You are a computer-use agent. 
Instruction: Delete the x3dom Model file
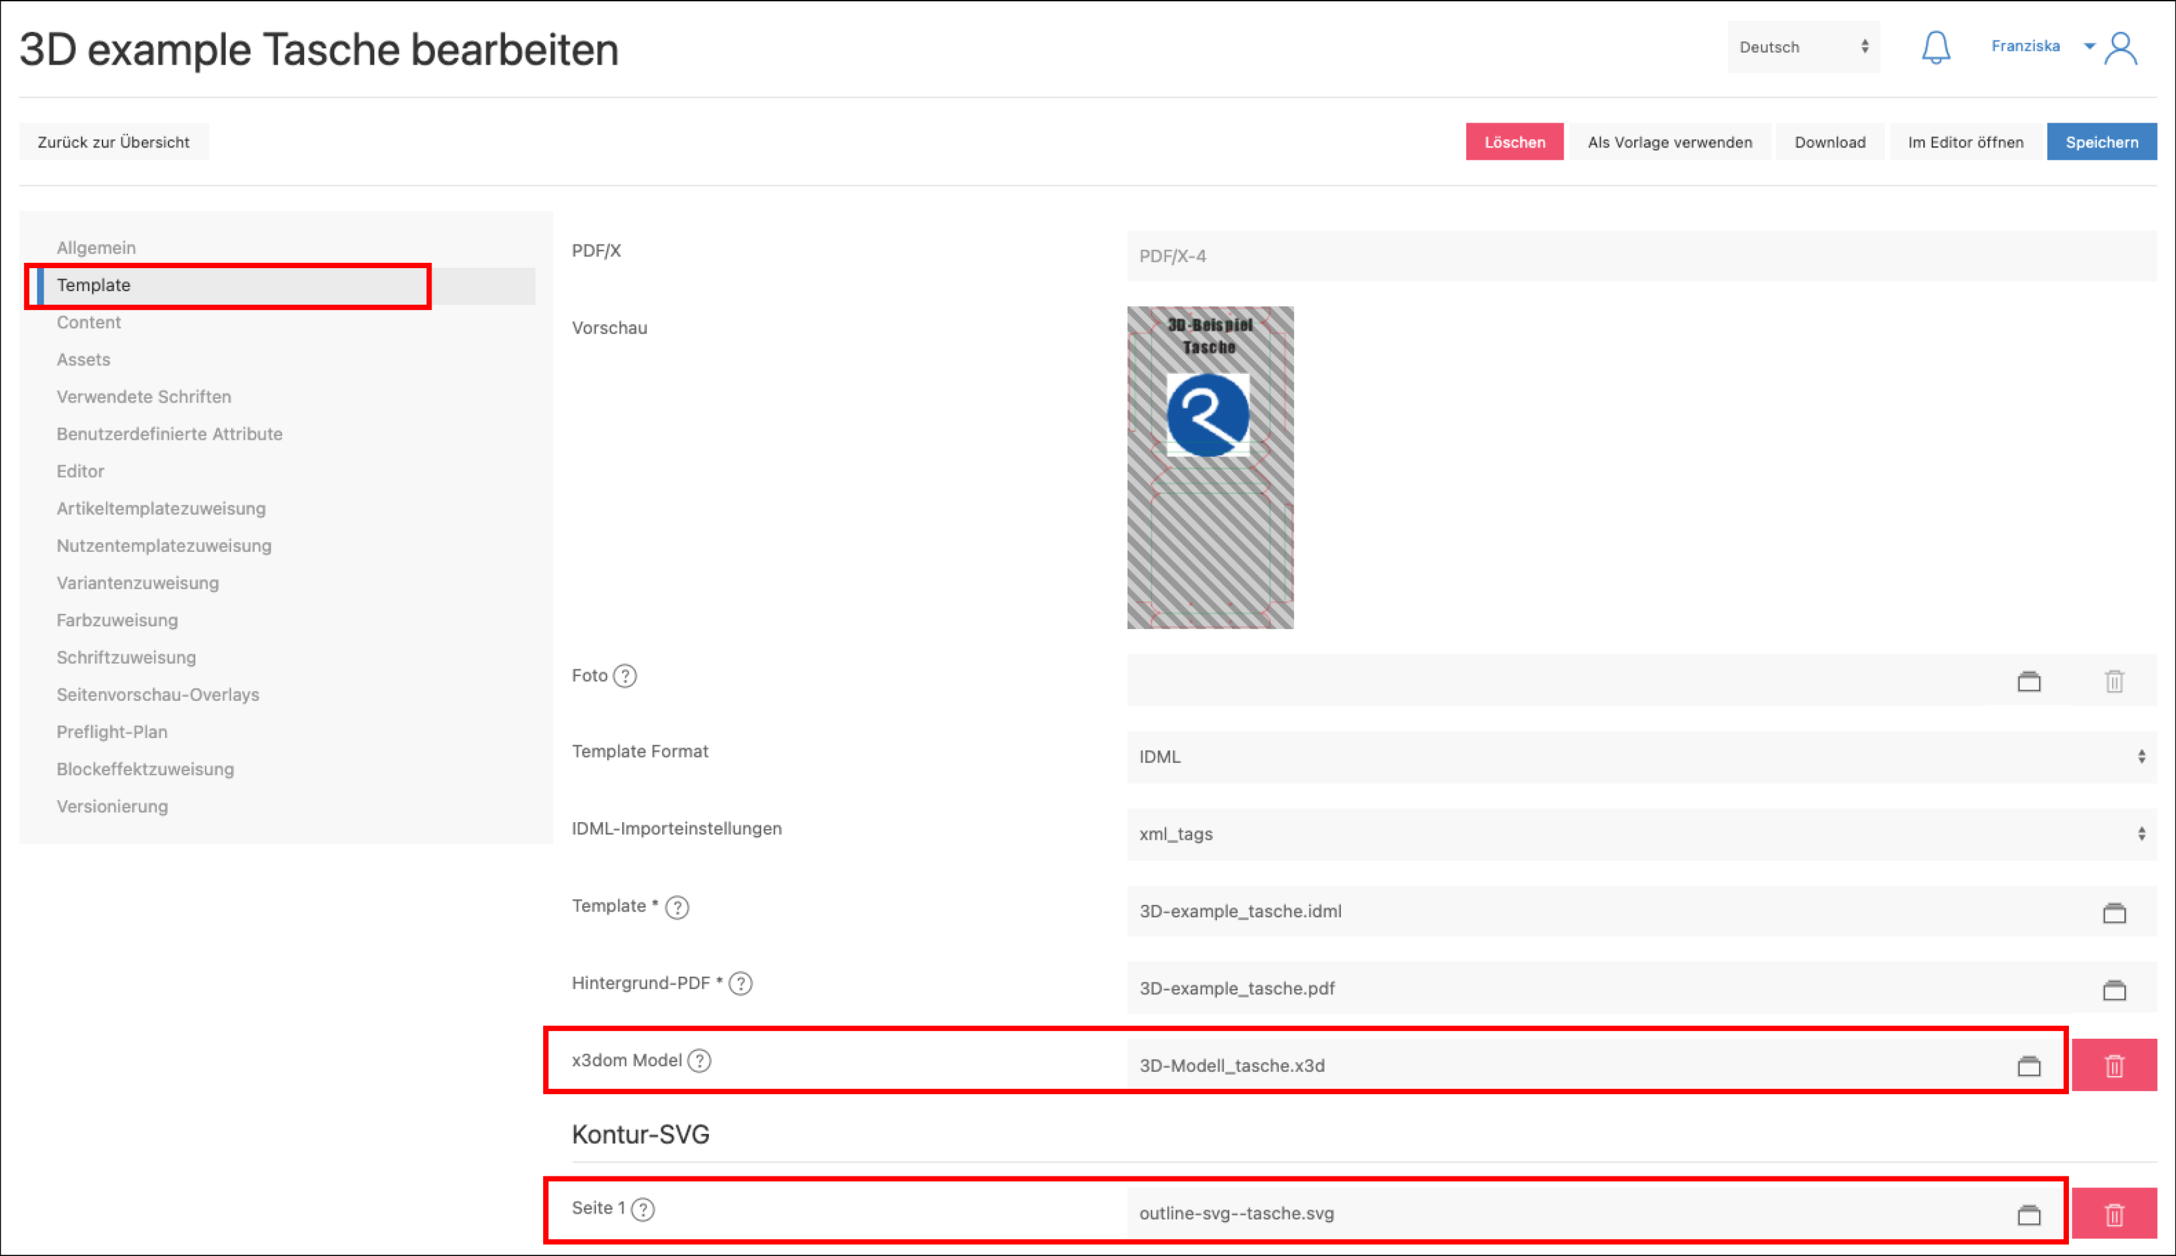(2114, 1066)
